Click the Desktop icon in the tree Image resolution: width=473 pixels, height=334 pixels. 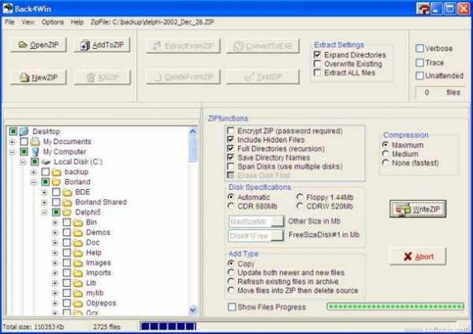[24, 131]
